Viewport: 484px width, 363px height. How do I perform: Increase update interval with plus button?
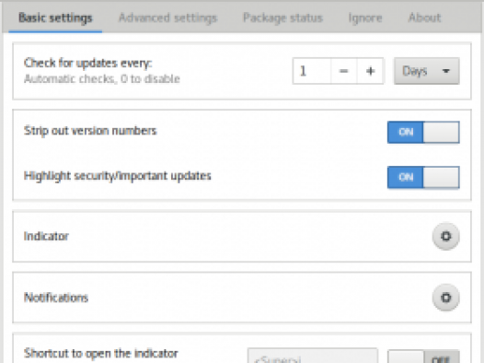(371, 71)
